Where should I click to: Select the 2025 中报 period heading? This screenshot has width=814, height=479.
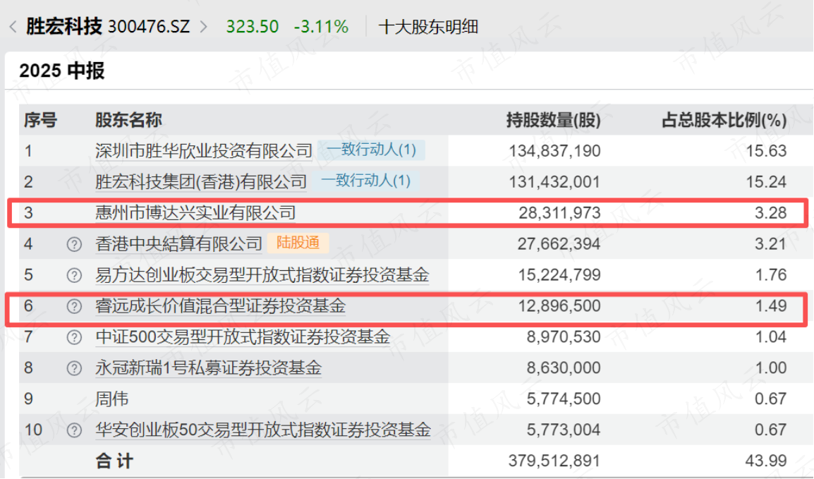pyautogui.click(x=62, y=71)
